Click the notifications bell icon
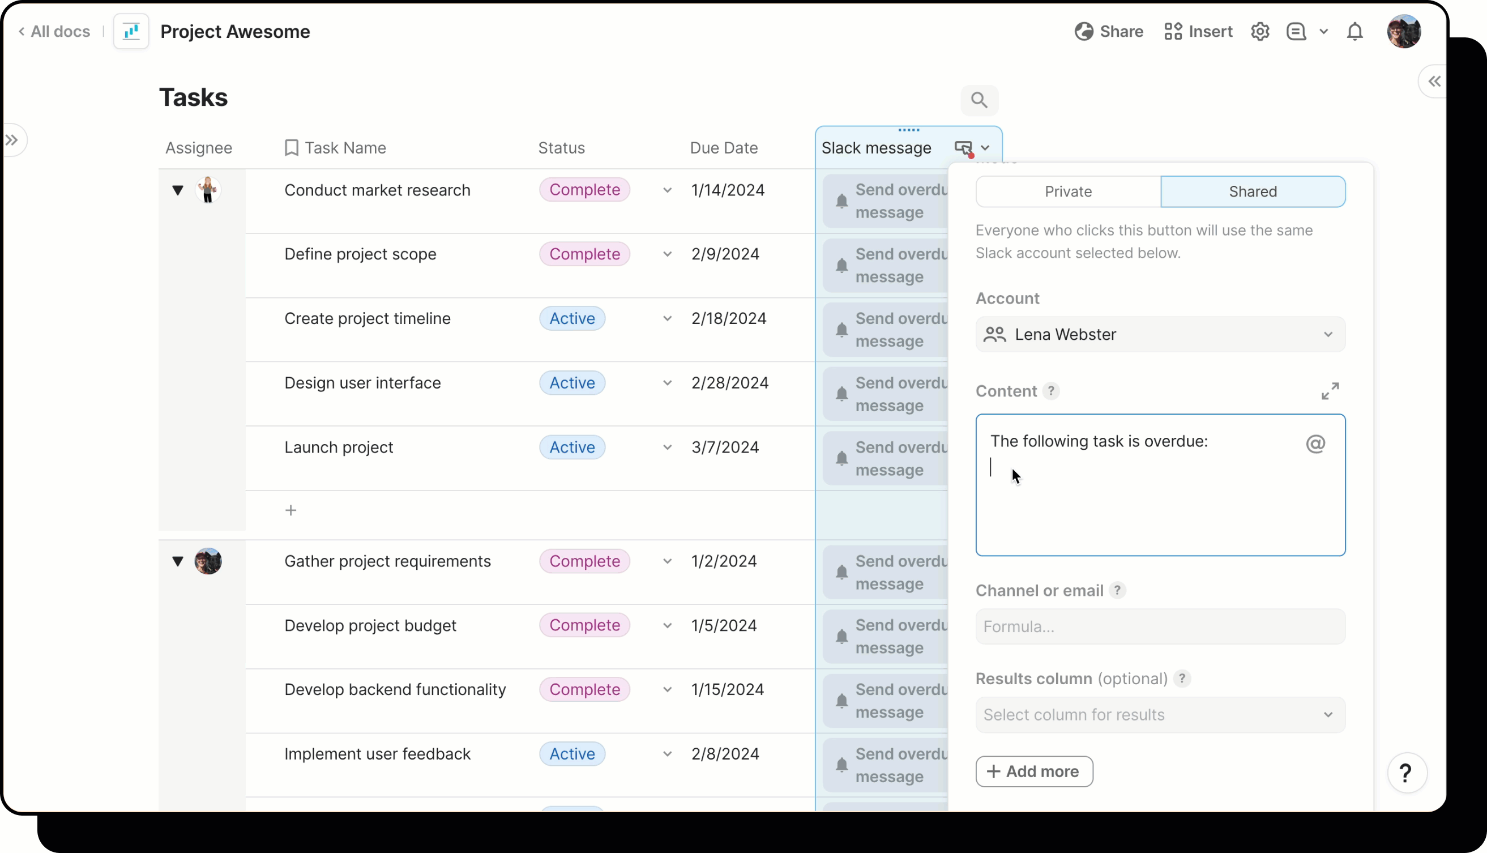The image size is (1487, 853). 1354,32
